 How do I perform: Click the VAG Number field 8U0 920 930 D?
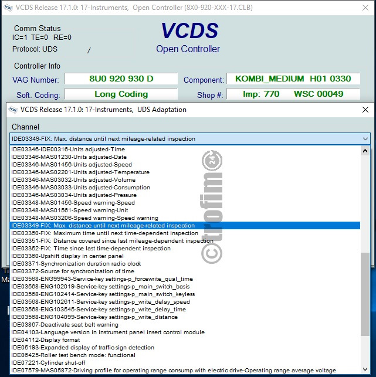[121, 79]
